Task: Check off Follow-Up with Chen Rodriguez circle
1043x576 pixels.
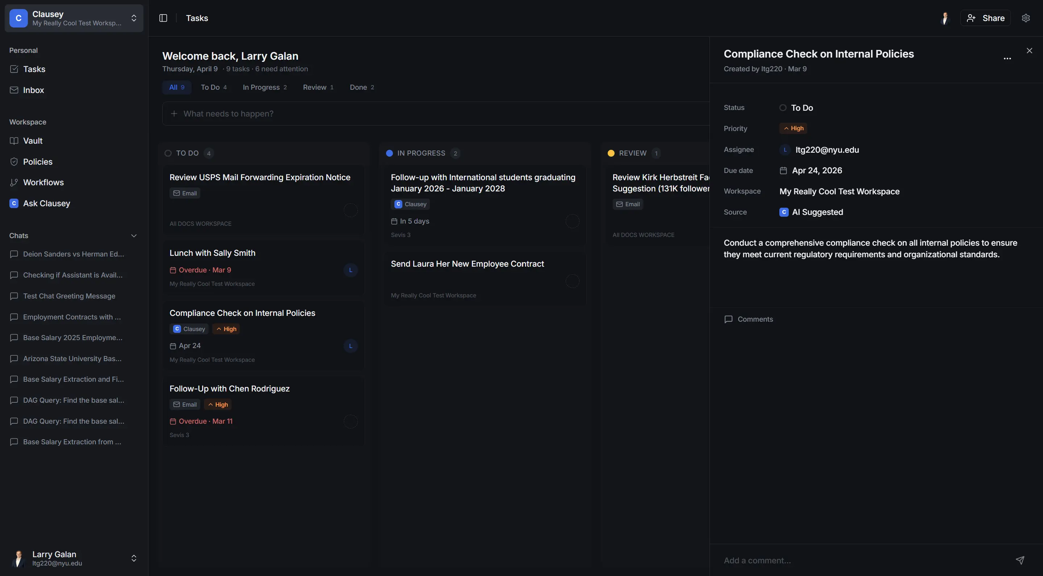Action: pyautogui.click(x=350, y=422)
